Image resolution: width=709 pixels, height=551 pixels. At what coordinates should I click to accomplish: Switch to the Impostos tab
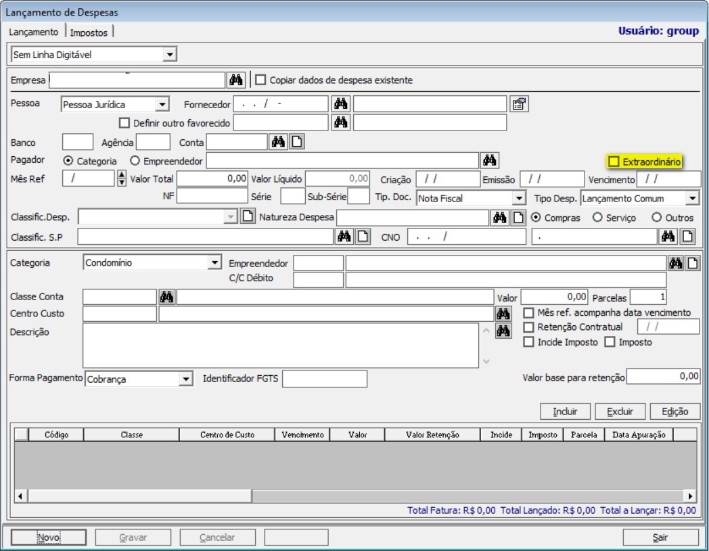pos(89,32)
